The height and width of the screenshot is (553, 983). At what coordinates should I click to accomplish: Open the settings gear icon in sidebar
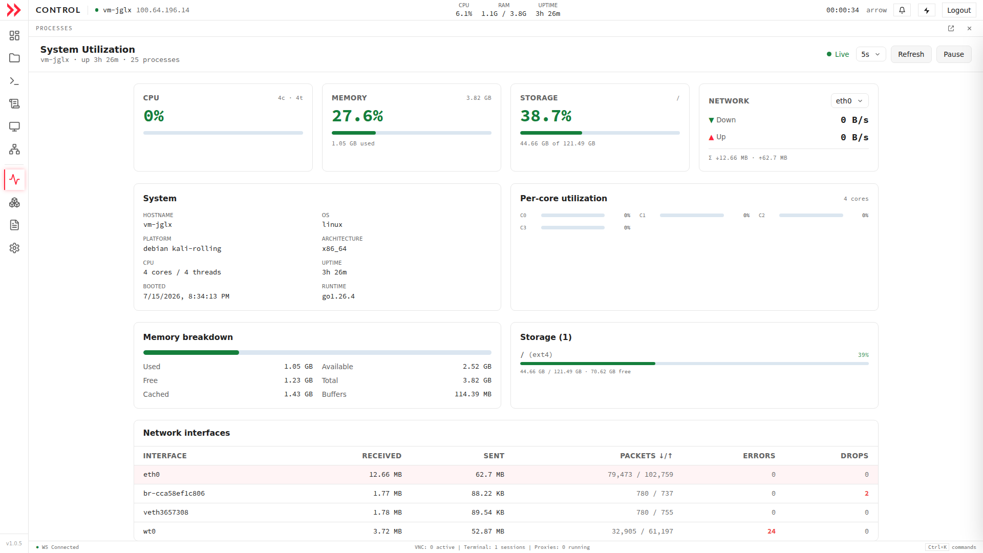(x=14, y=248)
